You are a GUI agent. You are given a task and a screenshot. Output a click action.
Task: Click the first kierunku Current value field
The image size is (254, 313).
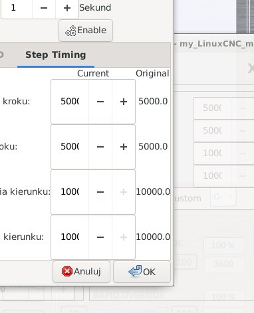[x=70, y=192]
